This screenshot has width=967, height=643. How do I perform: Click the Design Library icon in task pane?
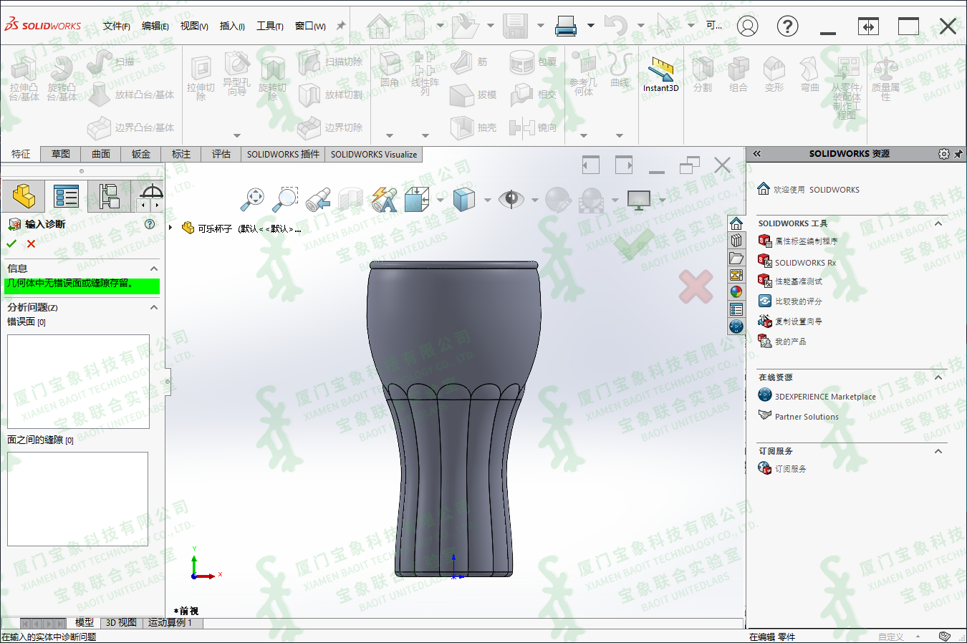pyautogui.click(x=736, y=241)
